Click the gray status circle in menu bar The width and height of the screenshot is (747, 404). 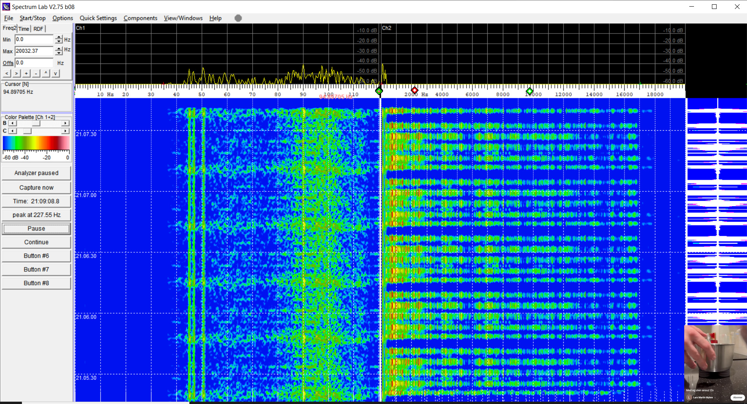(238, 18)
